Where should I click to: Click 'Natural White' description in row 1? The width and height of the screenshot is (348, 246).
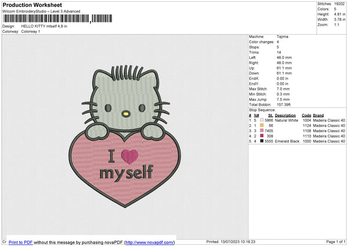click(287, 120)
